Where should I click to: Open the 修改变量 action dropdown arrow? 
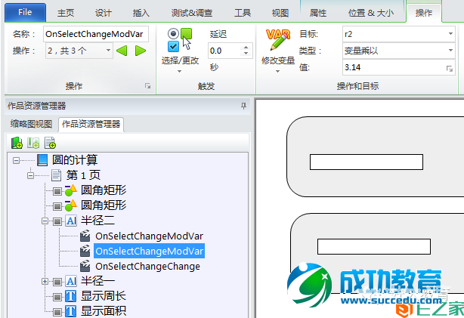pyautogui.click(x=277, y=71)
